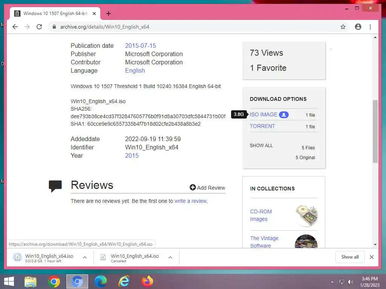Close the downloads bar

coord(371,257)
